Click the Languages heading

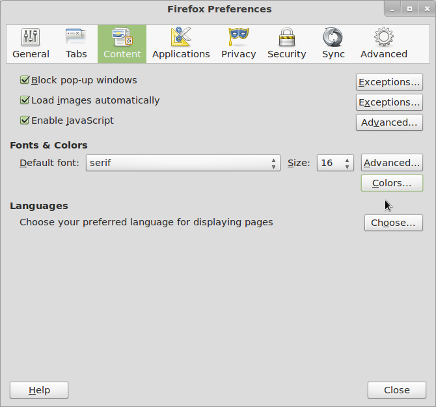pyautogui.click(x=39, y=206)
